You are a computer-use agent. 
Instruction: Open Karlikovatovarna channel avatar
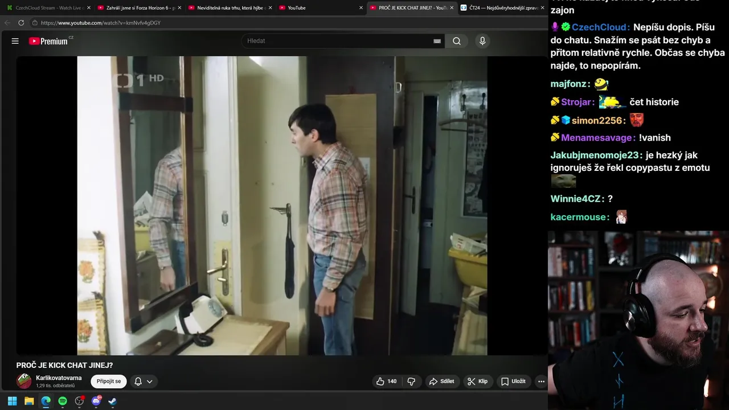pyautogui.click(x=24, y=381)
